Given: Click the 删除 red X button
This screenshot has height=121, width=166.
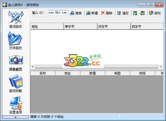Looking at the screenshot, I should [x=107, y=13].
